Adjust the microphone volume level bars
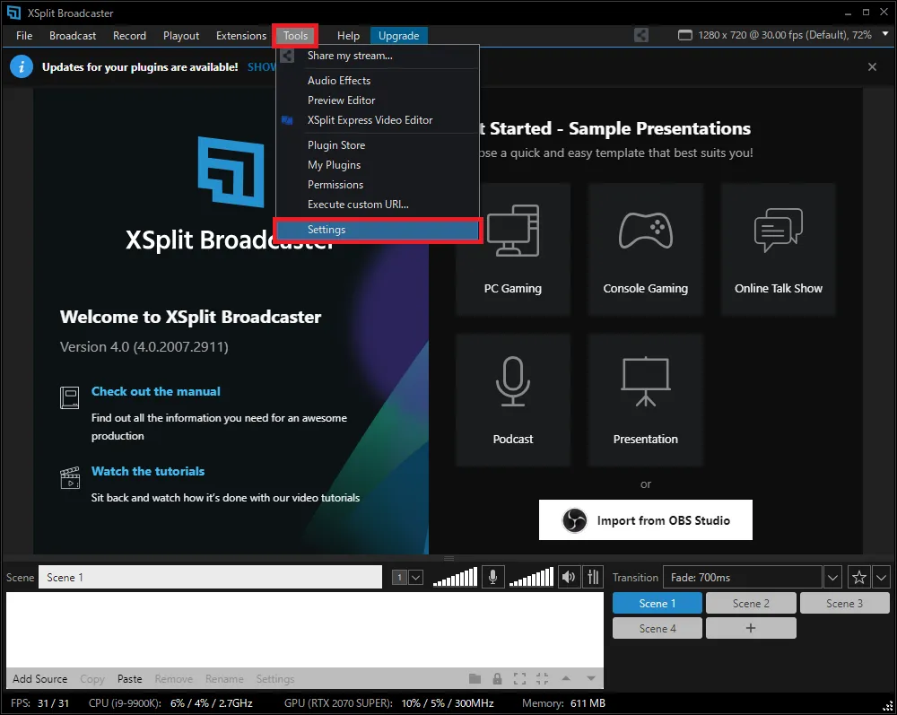 tap(455, 577)
